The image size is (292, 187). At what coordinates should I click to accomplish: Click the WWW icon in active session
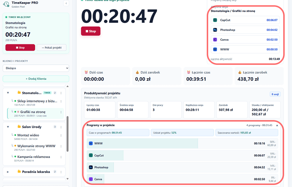[x=215, y=49]
